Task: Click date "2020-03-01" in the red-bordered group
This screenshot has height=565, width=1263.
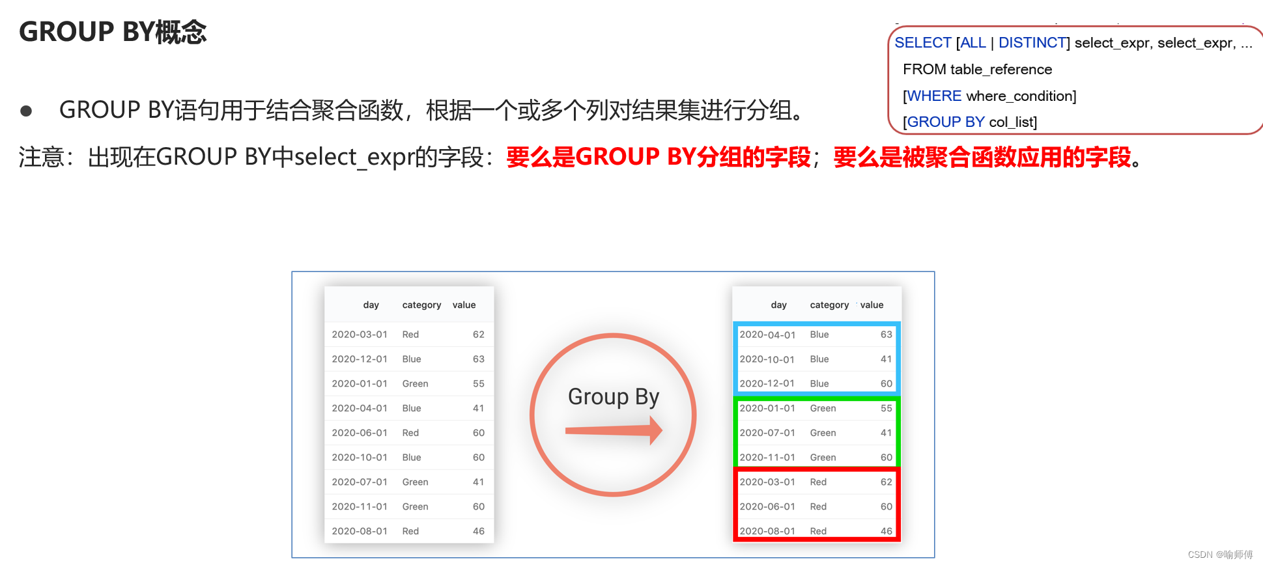Action: (x=767, y=482)
